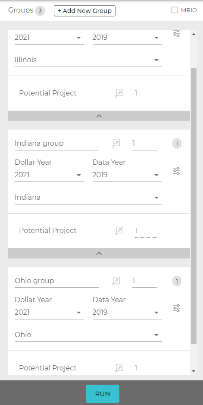Enable the MRIO checkbox
The width and height of the screenshot is (203, 405).
[x=175, y=10]
